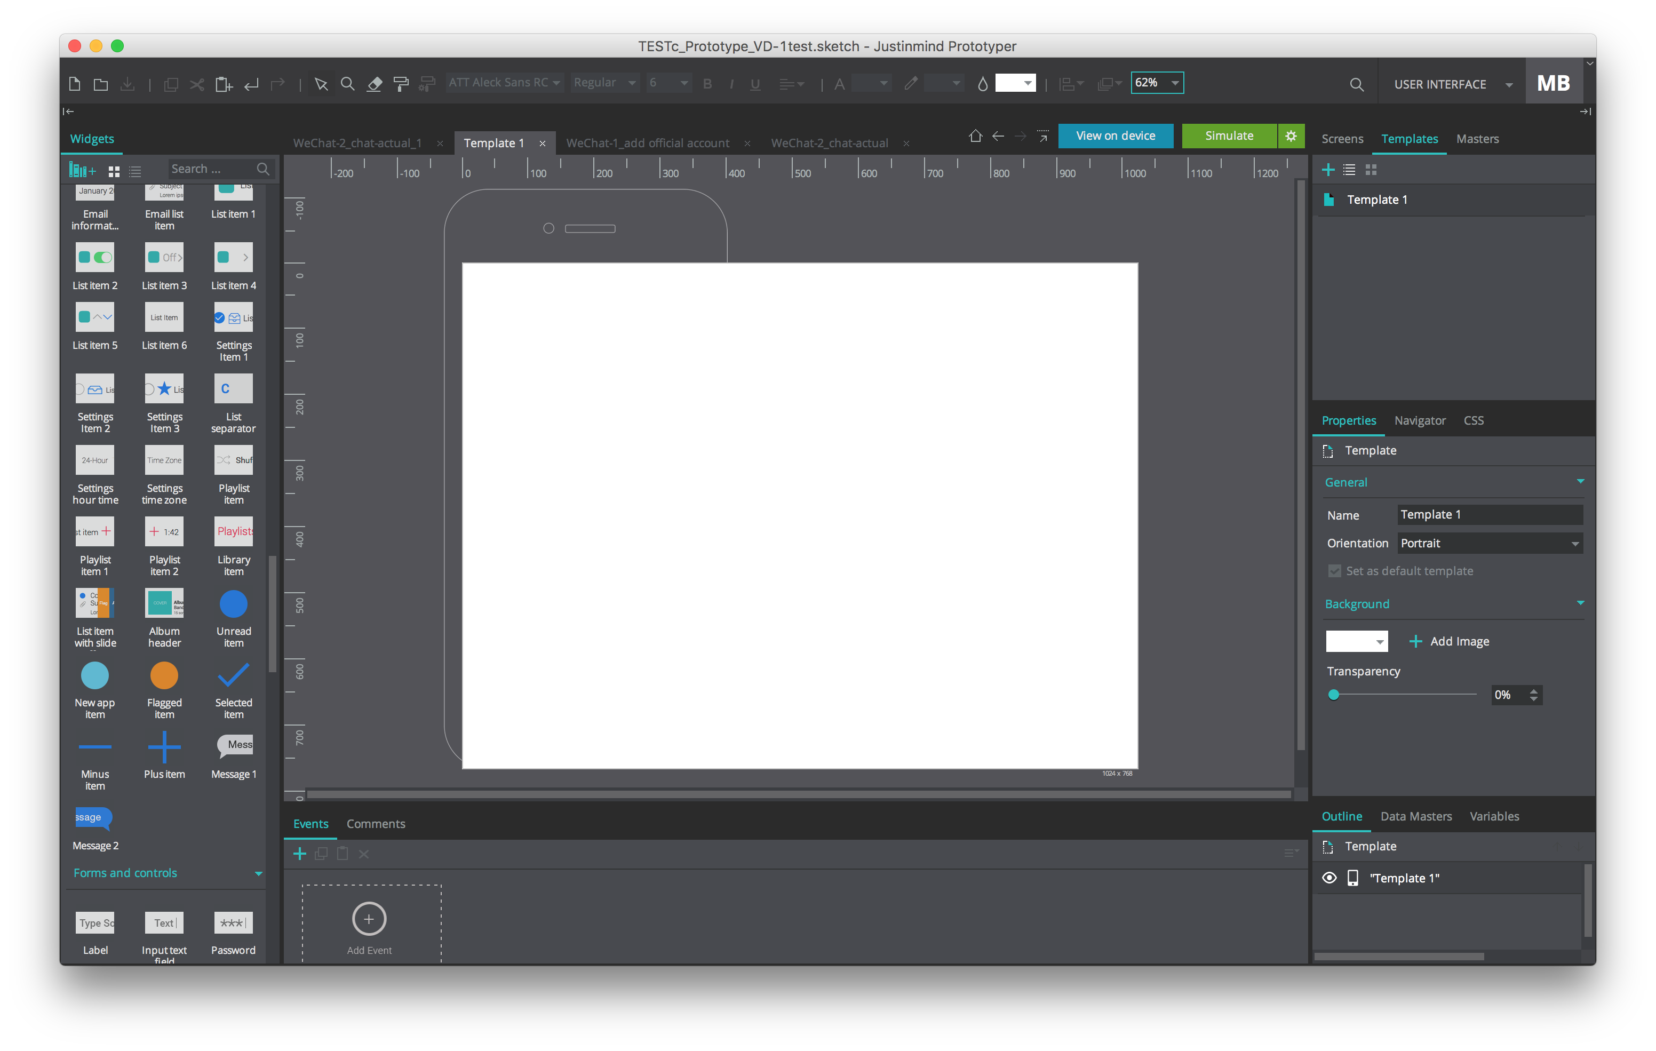Click the home navigation icon above canvas
Viewport: 1656px width, 1051px height.
pyautogui.click(x=975, y=136)
